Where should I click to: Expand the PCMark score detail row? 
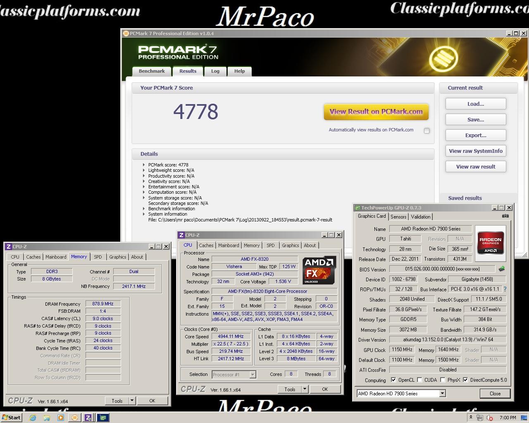coord(144,164)
